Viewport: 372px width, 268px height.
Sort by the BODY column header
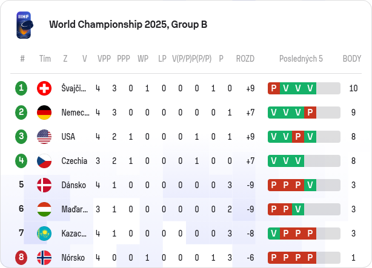coord(352,59)
